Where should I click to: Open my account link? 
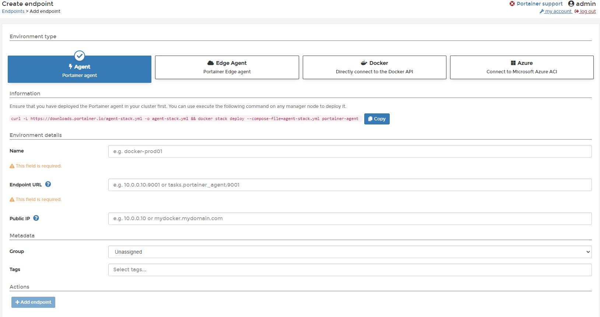pyautogui.click(x=555, y=11)
